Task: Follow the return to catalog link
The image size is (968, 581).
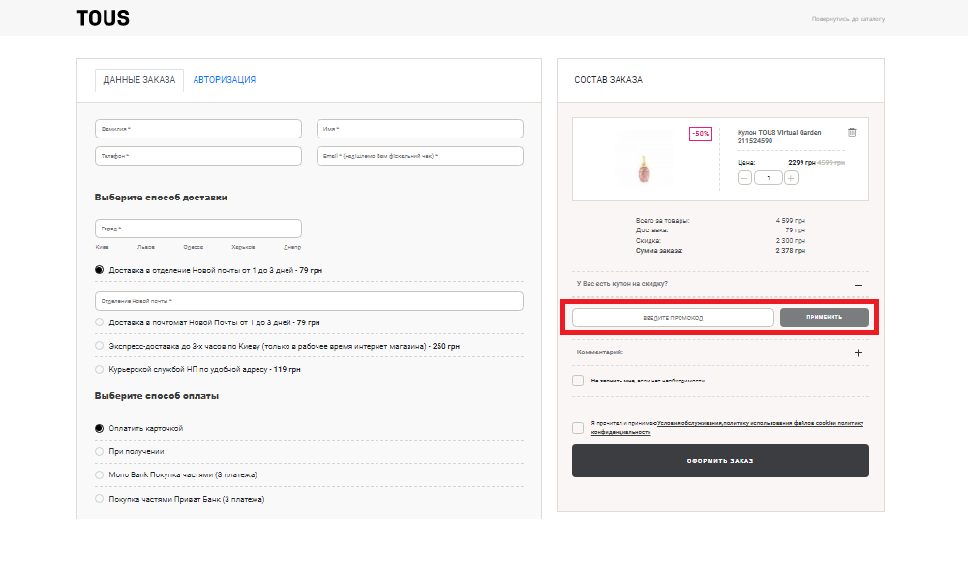Action: [x=848, y=19]
